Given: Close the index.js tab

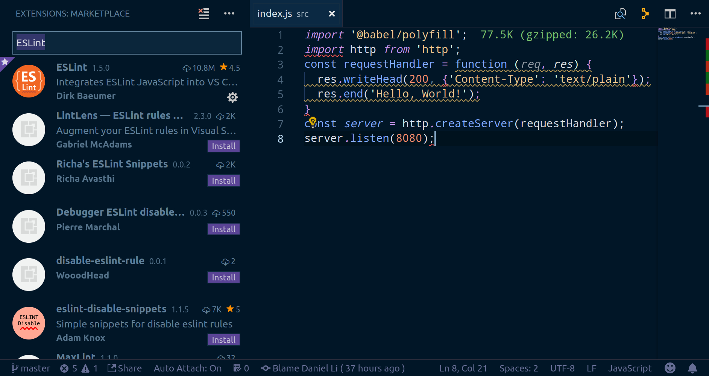Looking at the screenshot, I should [332, 14].
